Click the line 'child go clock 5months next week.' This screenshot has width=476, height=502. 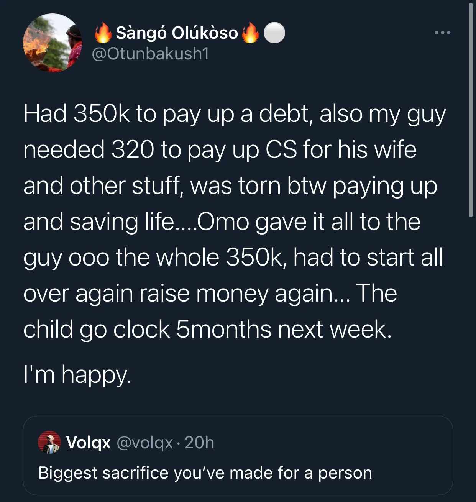tap(207, 330)
